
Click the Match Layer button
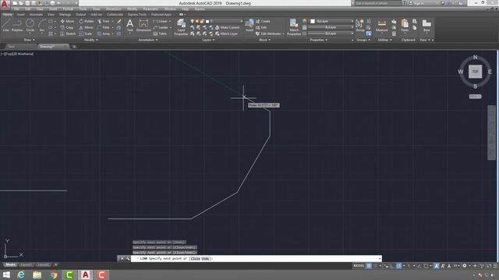tap(226, 33)
